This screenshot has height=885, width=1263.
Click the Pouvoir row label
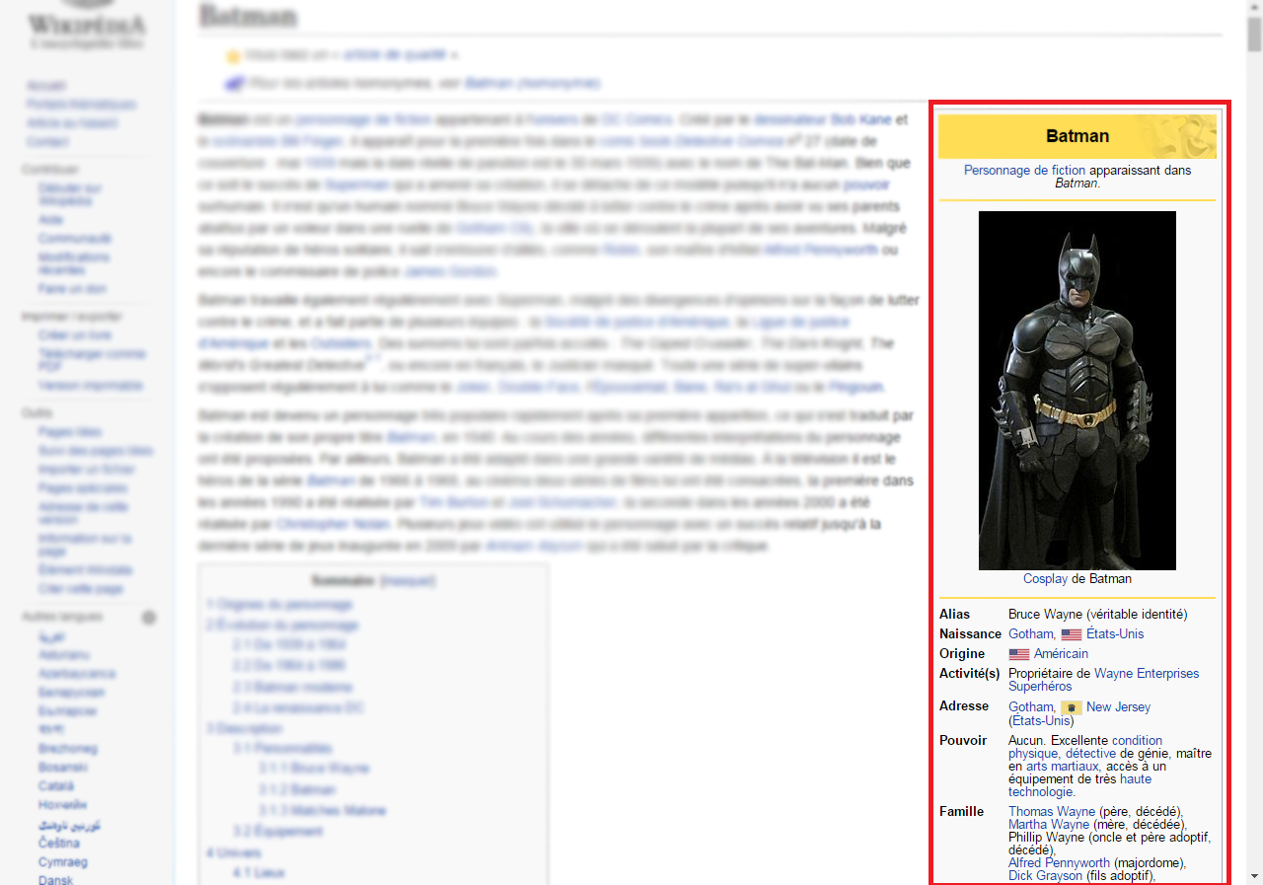click(x=963, y=741)
